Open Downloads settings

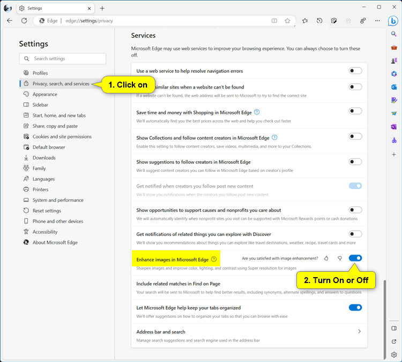point(63,158)
